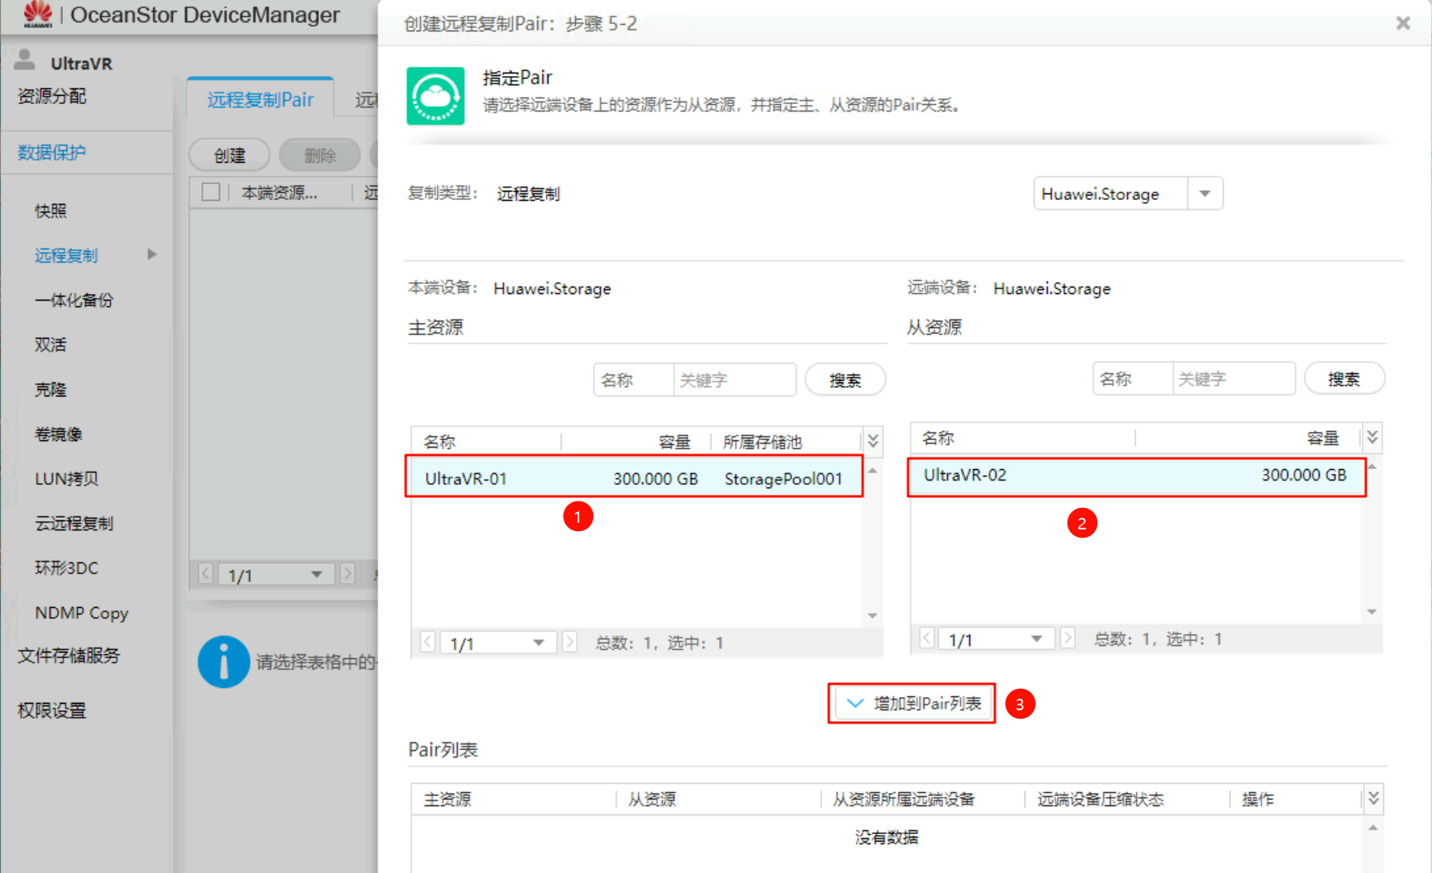Click the green cloud Pair wizard icon
Screen dimensions: 1432x873
click(435, 96)
